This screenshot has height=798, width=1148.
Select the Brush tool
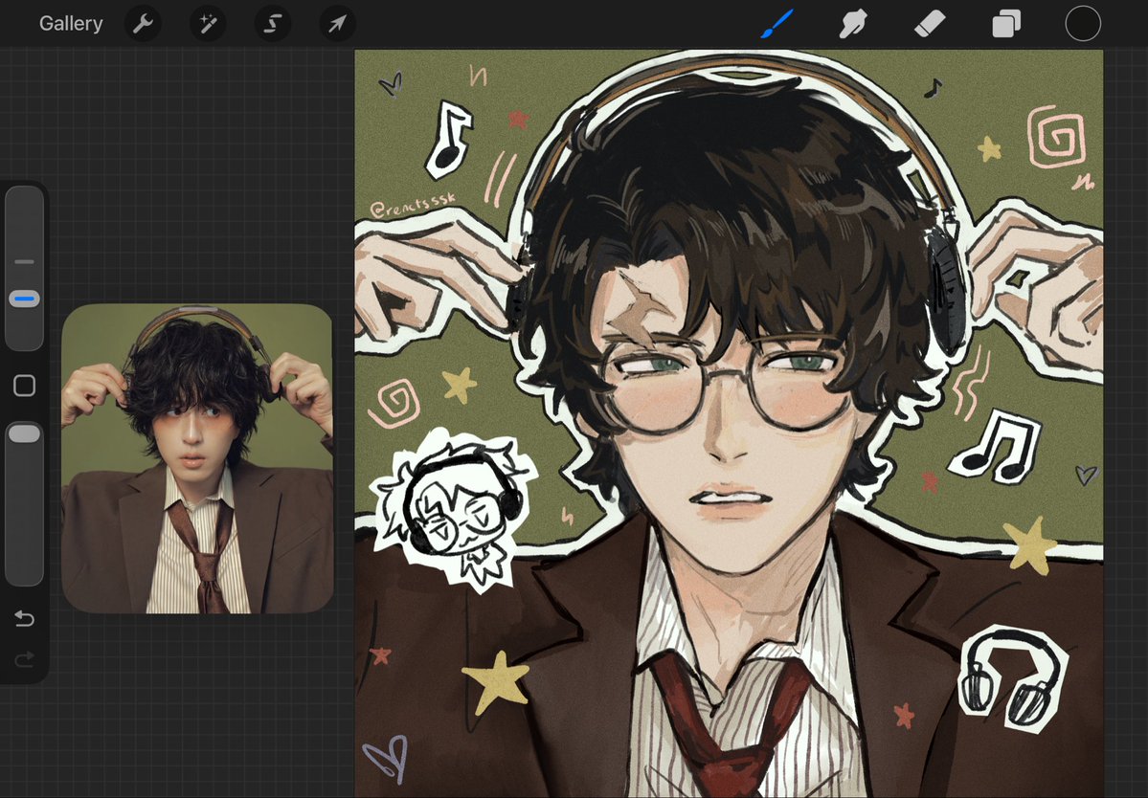click(x=777, y=23)
